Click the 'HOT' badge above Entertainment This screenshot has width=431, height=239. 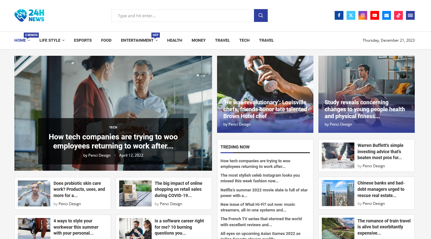point(155,35)
